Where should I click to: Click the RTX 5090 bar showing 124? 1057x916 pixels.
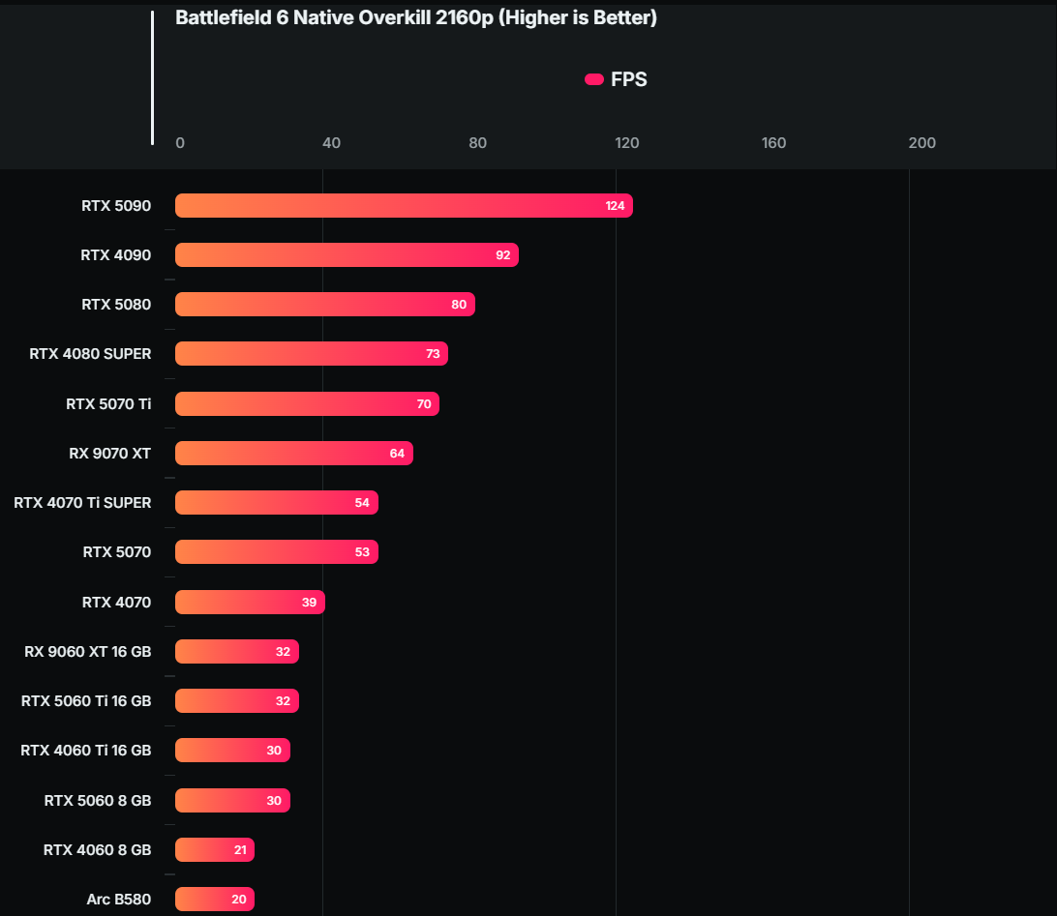404,206
